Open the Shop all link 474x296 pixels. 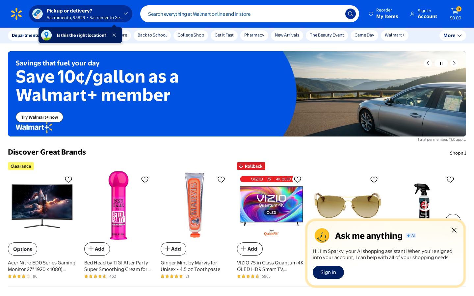tap(458, 153)
